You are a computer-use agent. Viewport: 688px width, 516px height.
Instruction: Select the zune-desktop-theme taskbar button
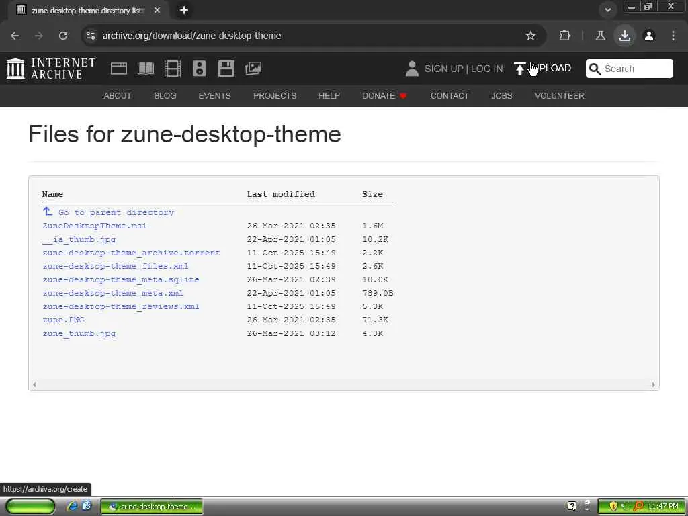coord(152,507)
